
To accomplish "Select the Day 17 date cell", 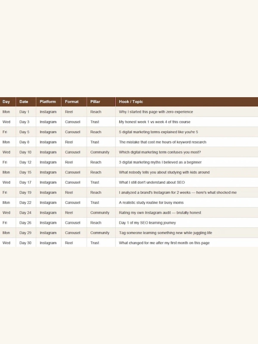I will [x=26, y=182].
